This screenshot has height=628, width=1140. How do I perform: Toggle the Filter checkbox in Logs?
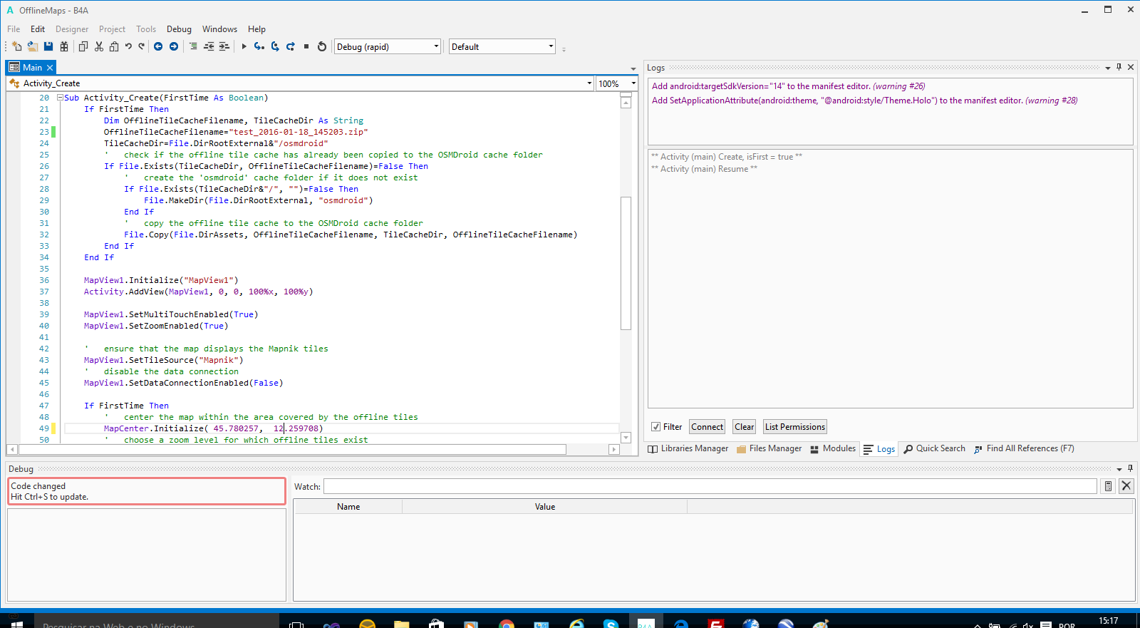(655, 427)
